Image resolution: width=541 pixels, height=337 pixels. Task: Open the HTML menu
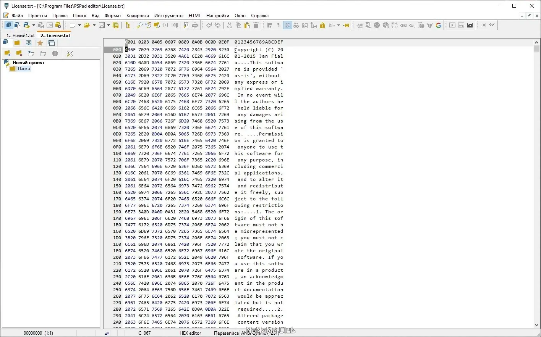195,16
